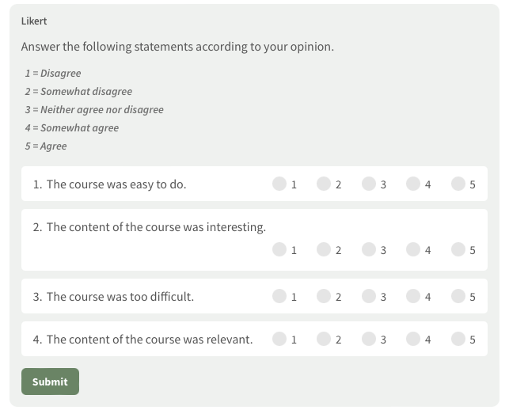
Task: Pick 3 for 'content was relevant' statement
Action: [369, 339]
